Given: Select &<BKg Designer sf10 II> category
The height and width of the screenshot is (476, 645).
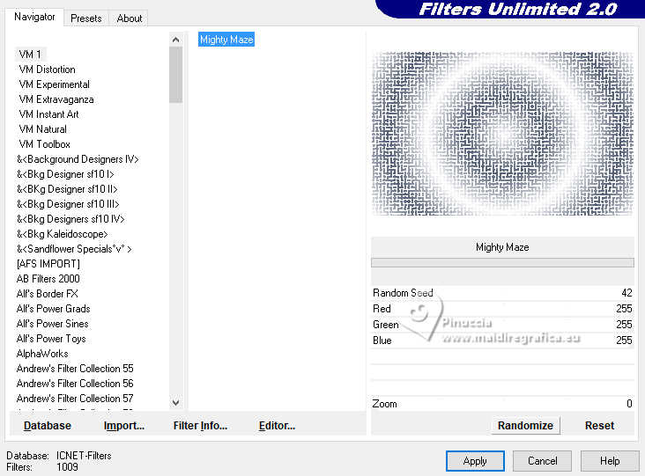Looking at the screenshot, I should pyautogui.click(x=67, y=189).
